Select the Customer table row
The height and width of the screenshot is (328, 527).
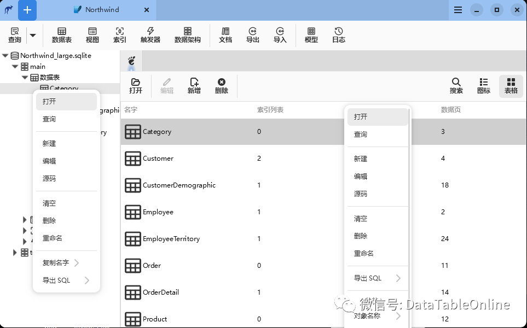pyautogui.click(x=323, y=158)
